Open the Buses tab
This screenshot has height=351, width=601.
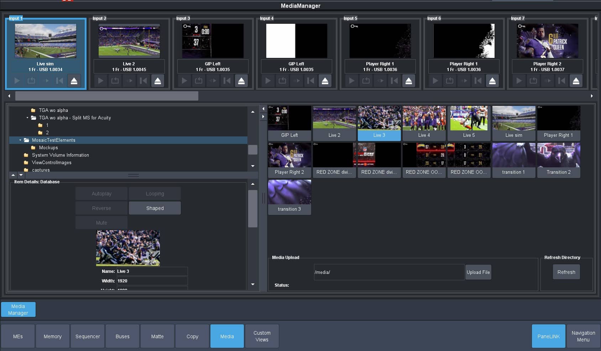coord(122,336)
